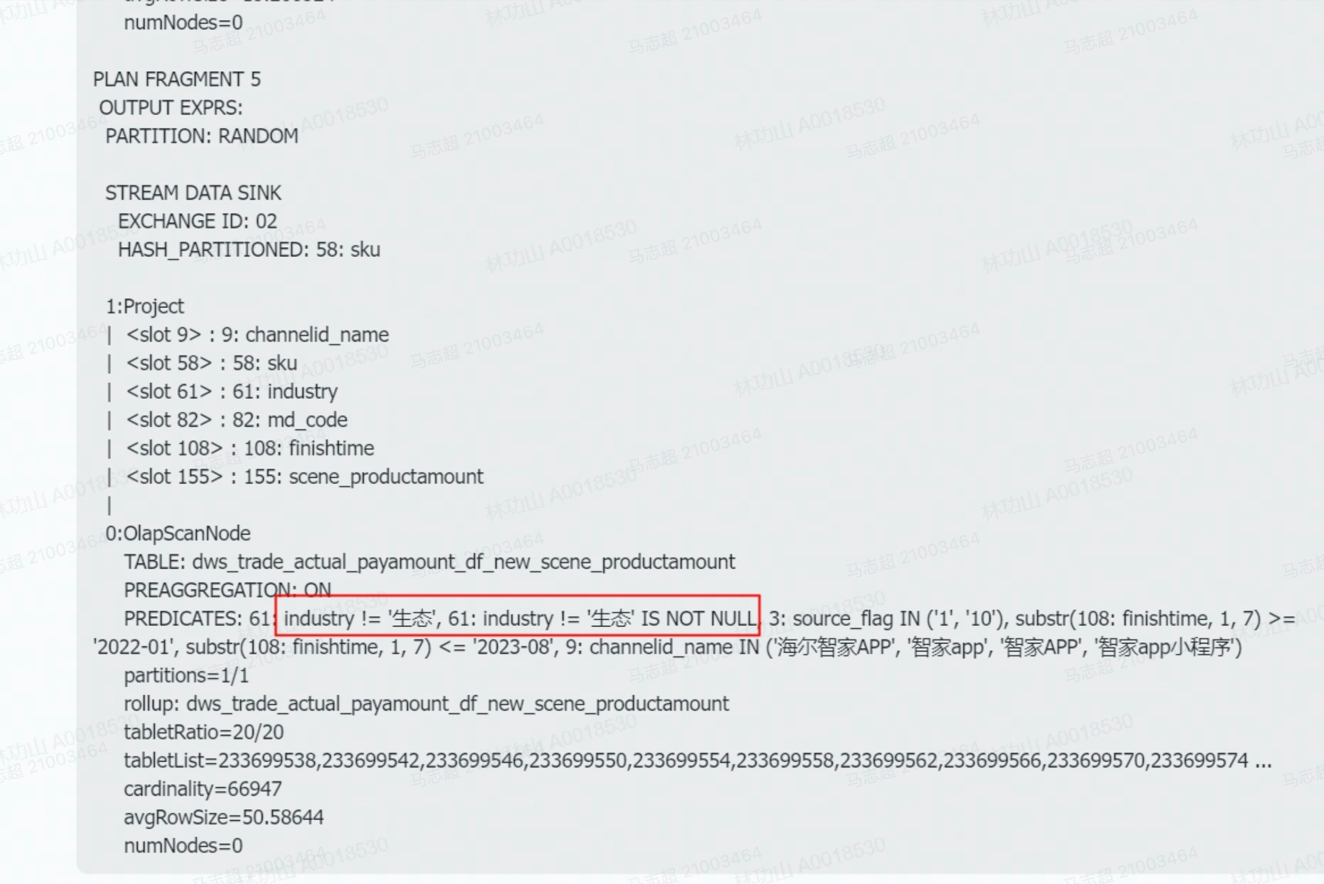
Task: Click avgRowSize=50.58644 text
Action: (224, 818)
